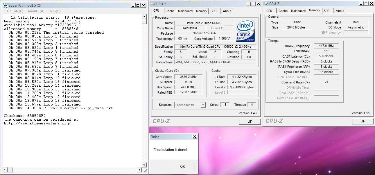Image resolution: width=375 pixels, height=175 pixels.
Task: Click the Instructions MMX, SSE field
Action: [x=215, y=62]
